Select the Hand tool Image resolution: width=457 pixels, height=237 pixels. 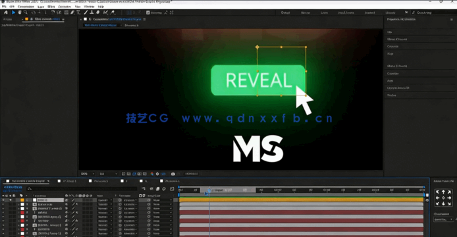click(20, 13)
